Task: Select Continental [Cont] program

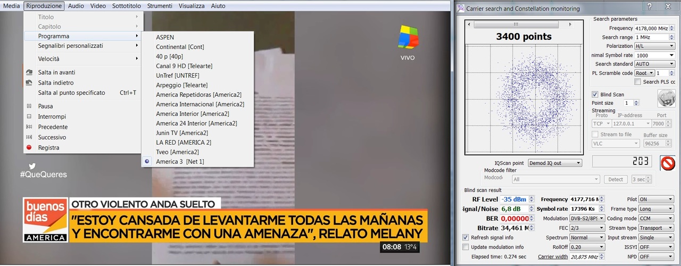Action: click(180, 47)
